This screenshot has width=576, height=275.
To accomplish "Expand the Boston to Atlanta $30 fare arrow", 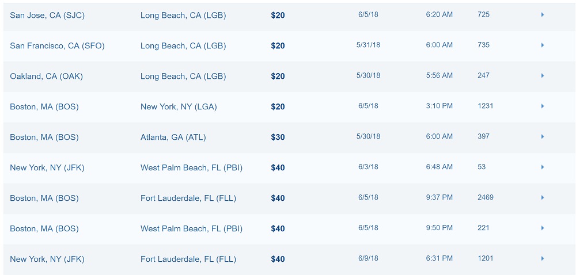I will click(x=543, y=137).
